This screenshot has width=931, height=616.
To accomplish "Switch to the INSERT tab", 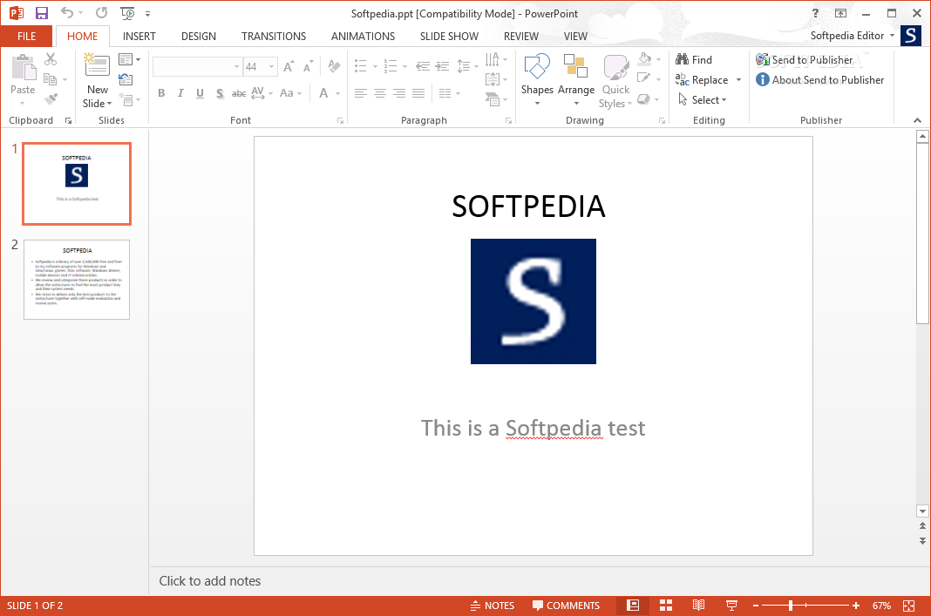I will point(139,37).
